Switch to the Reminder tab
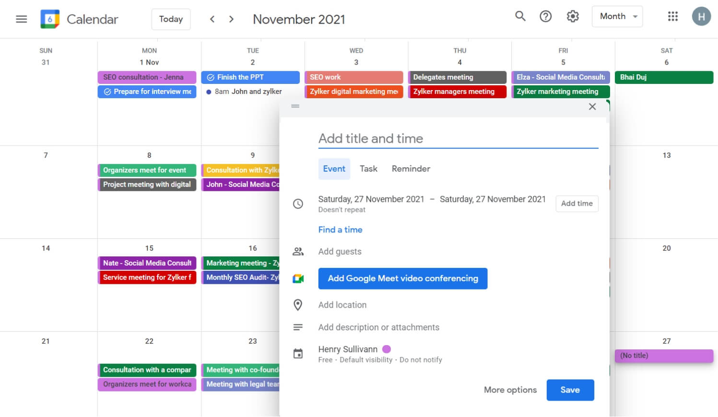The height and width of the screenshot is (417, 718). point(411,169)
